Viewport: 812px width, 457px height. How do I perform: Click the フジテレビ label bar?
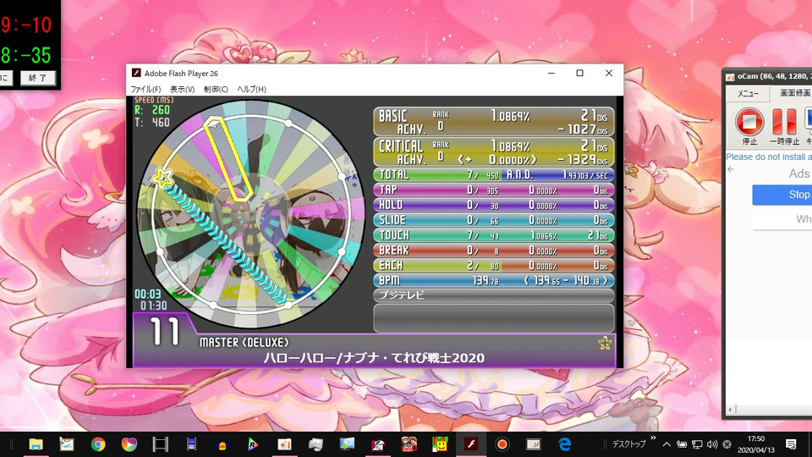point(493,295)
